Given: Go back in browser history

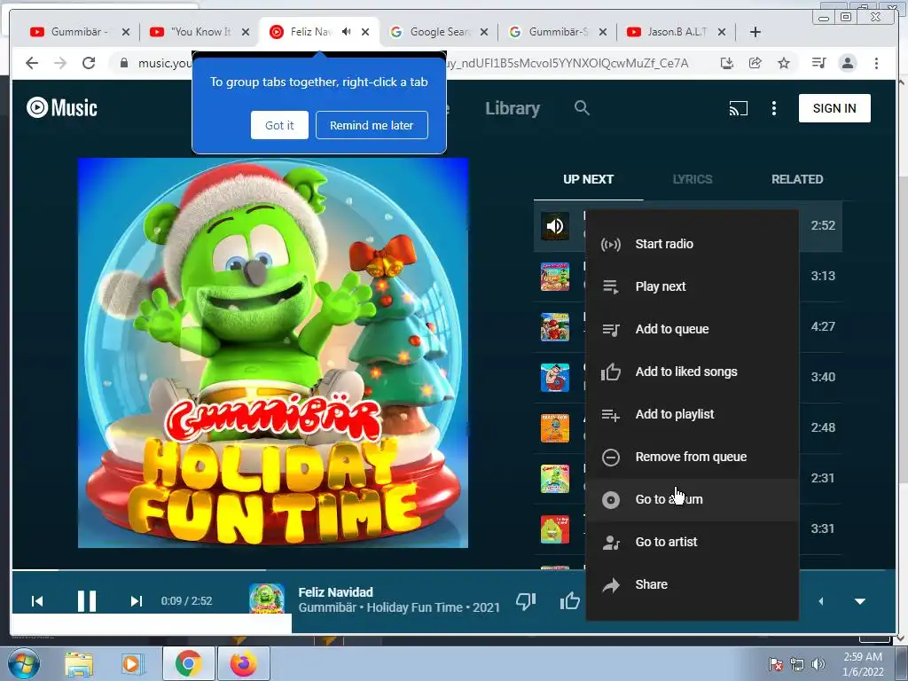Looking at the screenshot, I should [32, 63].
